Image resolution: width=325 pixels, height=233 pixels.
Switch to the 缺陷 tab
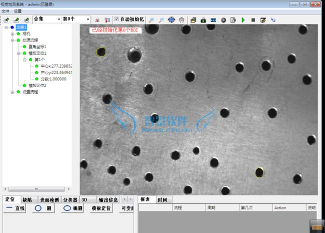point(27,199)
